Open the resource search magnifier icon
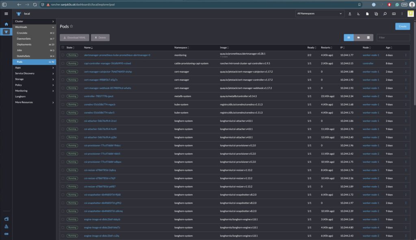Viewport: 416px width, 240px height. click(385, 13)
